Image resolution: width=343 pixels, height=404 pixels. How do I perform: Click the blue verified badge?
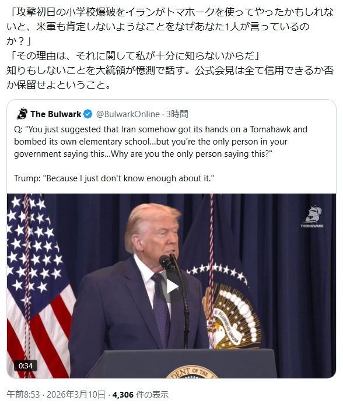88,114
